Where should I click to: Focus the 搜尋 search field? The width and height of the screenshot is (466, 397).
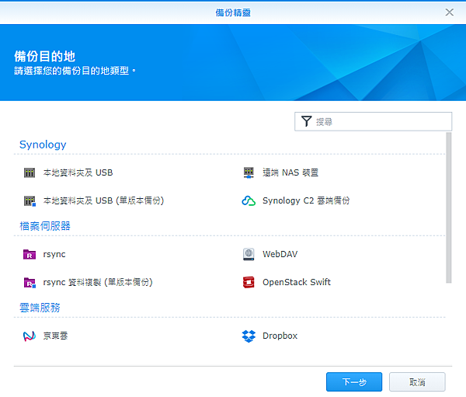point(373,121)
